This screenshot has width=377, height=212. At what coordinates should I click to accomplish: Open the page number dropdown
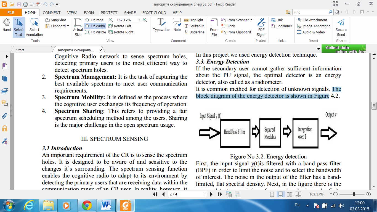point(205,194)
